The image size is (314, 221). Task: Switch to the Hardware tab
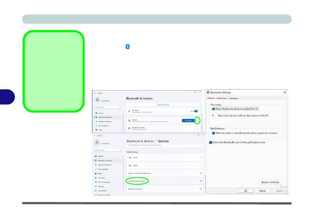[233, 98]
